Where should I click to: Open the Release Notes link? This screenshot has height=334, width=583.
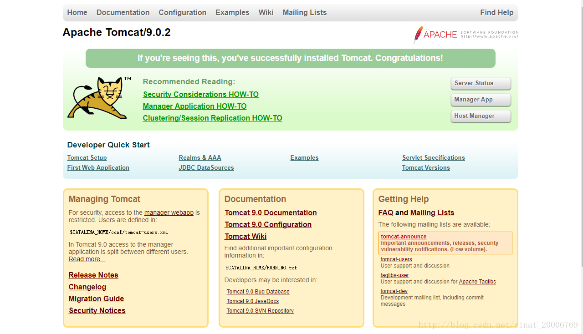[93, 275]
